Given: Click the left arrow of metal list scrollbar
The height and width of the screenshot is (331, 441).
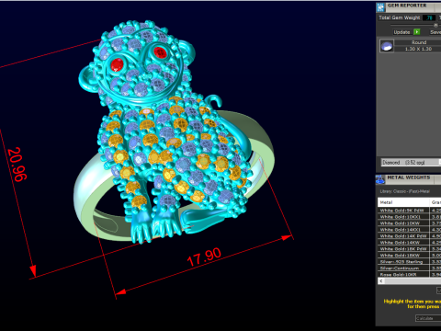Looking at the screenshot, I should pyautogui.click(x=381, y=281).
